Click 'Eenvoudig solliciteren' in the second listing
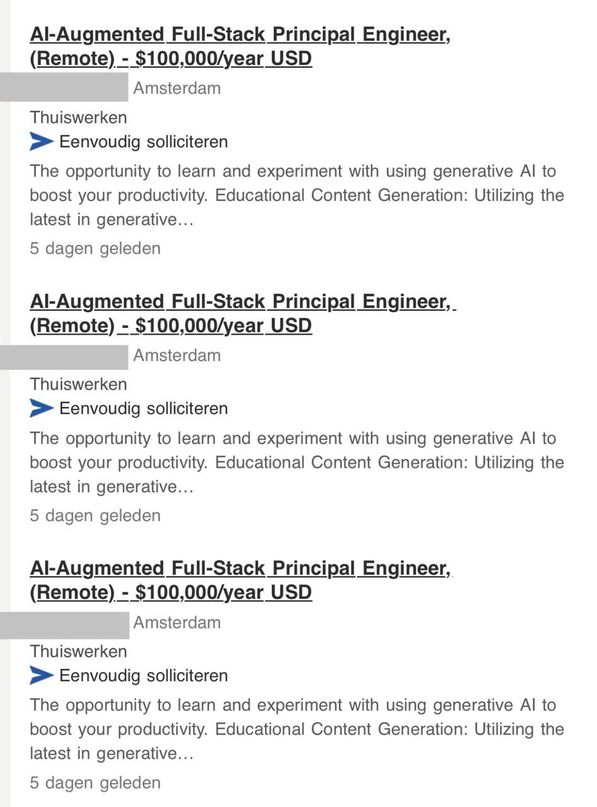Screen dimensions: 597x807 coord(143,409)
